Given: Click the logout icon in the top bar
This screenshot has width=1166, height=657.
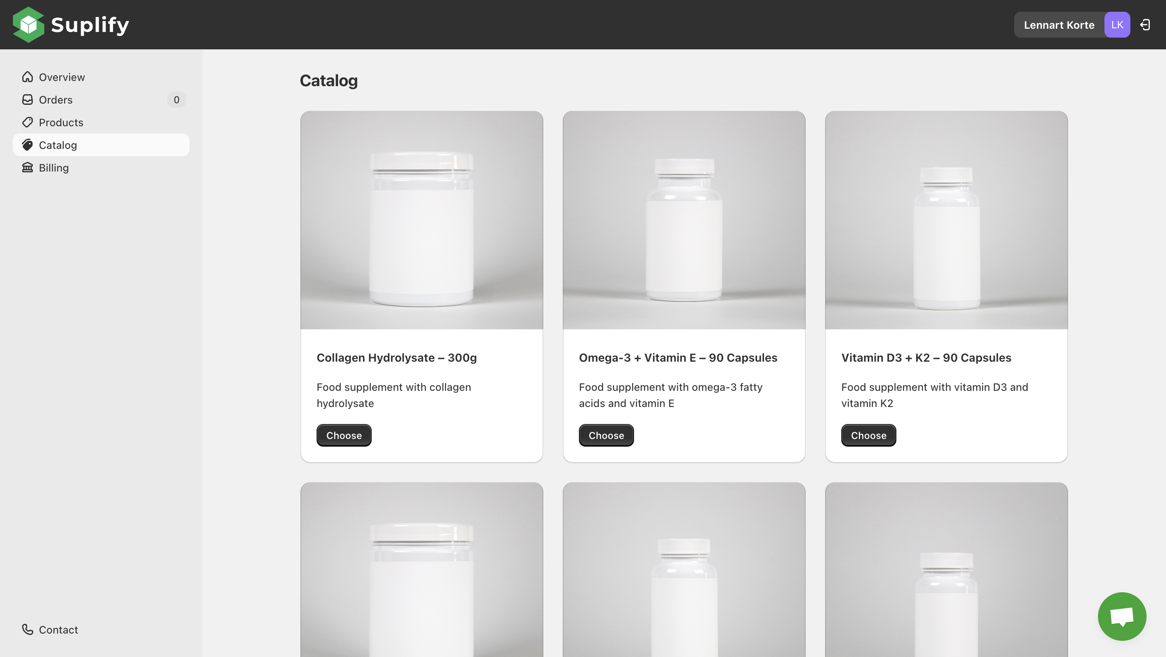Looking at the screenshot, I should tap(1145, 24).
